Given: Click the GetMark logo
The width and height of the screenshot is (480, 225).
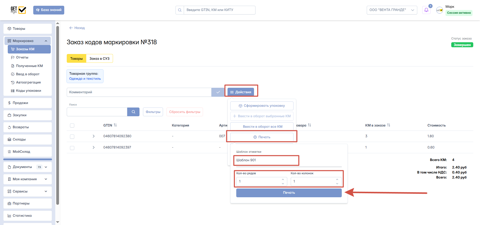Looking at the screenshot, I should click(18, 10).
